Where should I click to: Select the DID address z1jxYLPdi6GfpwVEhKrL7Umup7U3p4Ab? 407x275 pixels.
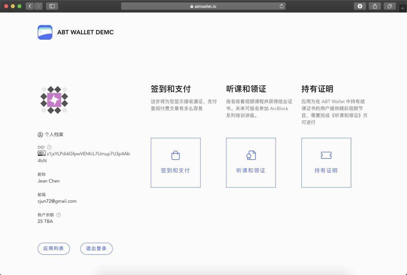click(x=88, y=153)
